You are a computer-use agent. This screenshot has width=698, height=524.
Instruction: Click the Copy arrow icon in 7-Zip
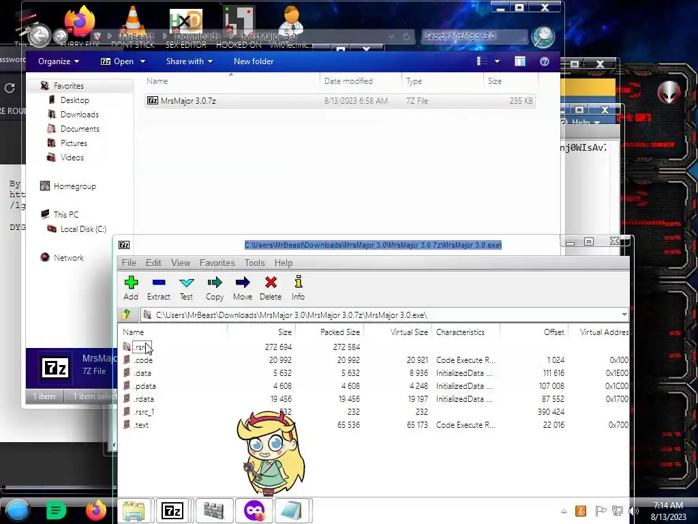(x=215, y=288)
